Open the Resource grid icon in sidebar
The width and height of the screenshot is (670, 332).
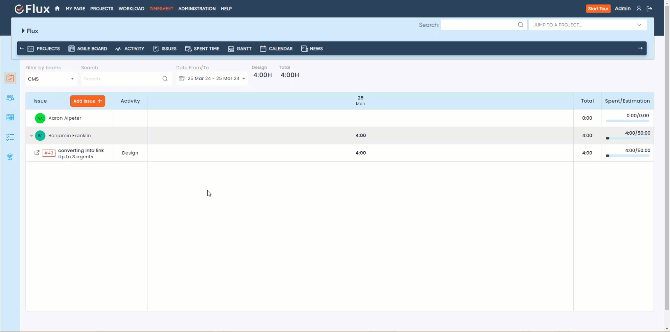10,117
